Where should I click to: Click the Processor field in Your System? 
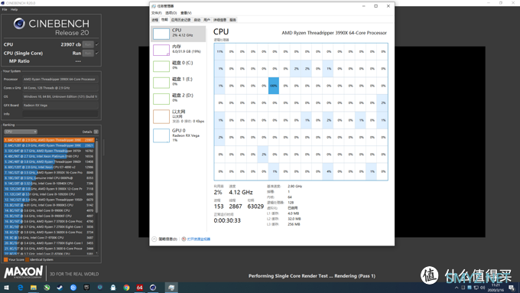tap(60, 80)
